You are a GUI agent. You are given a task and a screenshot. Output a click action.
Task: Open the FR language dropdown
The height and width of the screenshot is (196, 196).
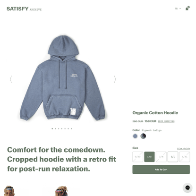(x=178, y=9)
